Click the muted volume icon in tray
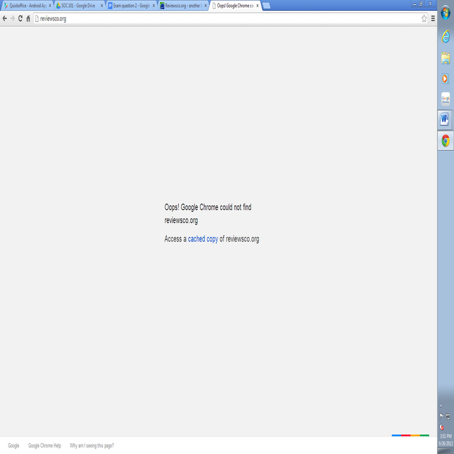Screen dimensions: 454x454 (442, 427)
